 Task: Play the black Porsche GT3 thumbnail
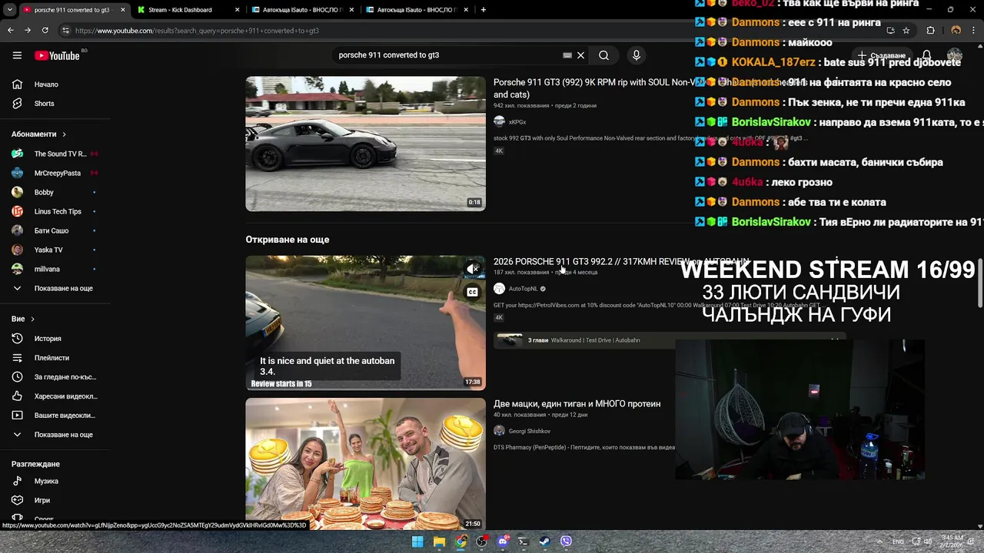click(x=365, y=144)
